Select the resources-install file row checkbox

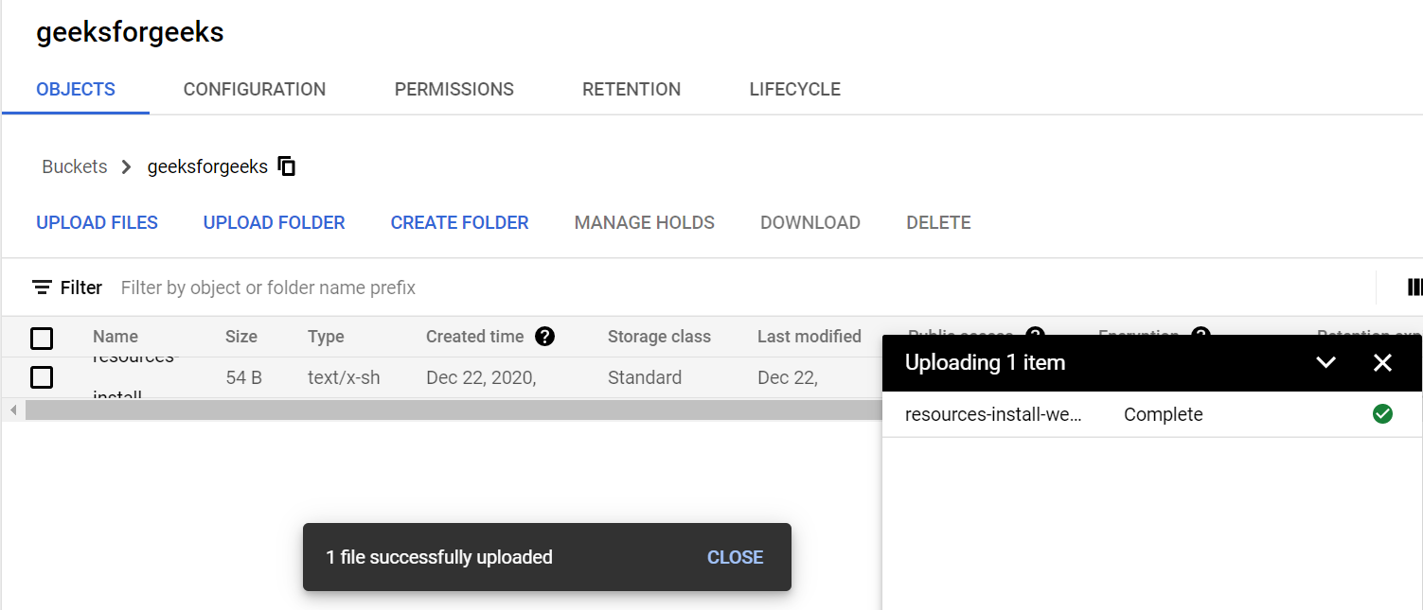pos(42,377)
